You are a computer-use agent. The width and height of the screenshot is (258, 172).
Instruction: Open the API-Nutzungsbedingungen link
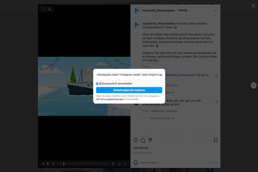110,99
